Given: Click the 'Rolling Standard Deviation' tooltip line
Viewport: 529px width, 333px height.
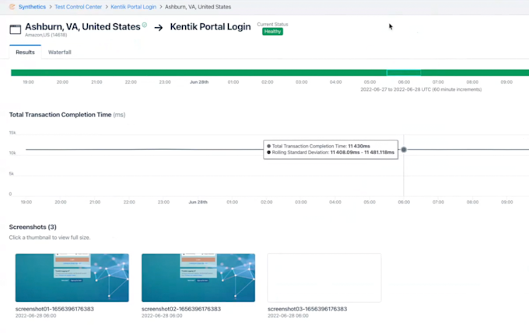Looking at the screenshot, I should coord(331,152).
